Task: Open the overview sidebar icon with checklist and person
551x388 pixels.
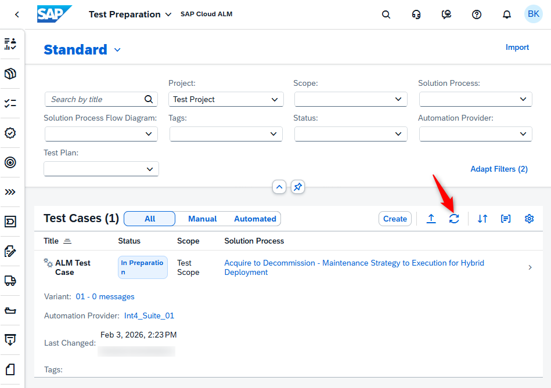Action: pyautogui.click(x=10, y=44)
